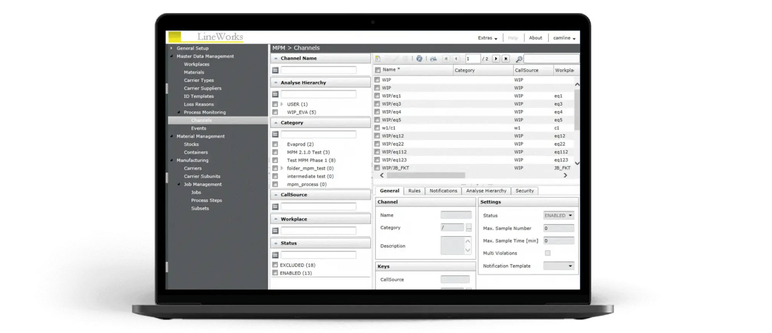Expand the USER (1) hierarchy node
772x333 pixels.
point(282,104)
